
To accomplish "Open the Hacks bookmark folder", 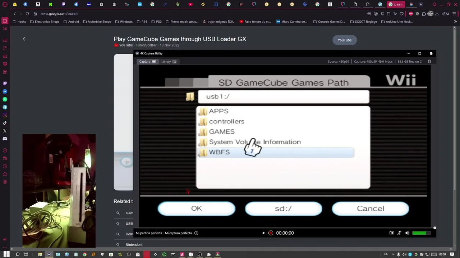I will [19, 21].
